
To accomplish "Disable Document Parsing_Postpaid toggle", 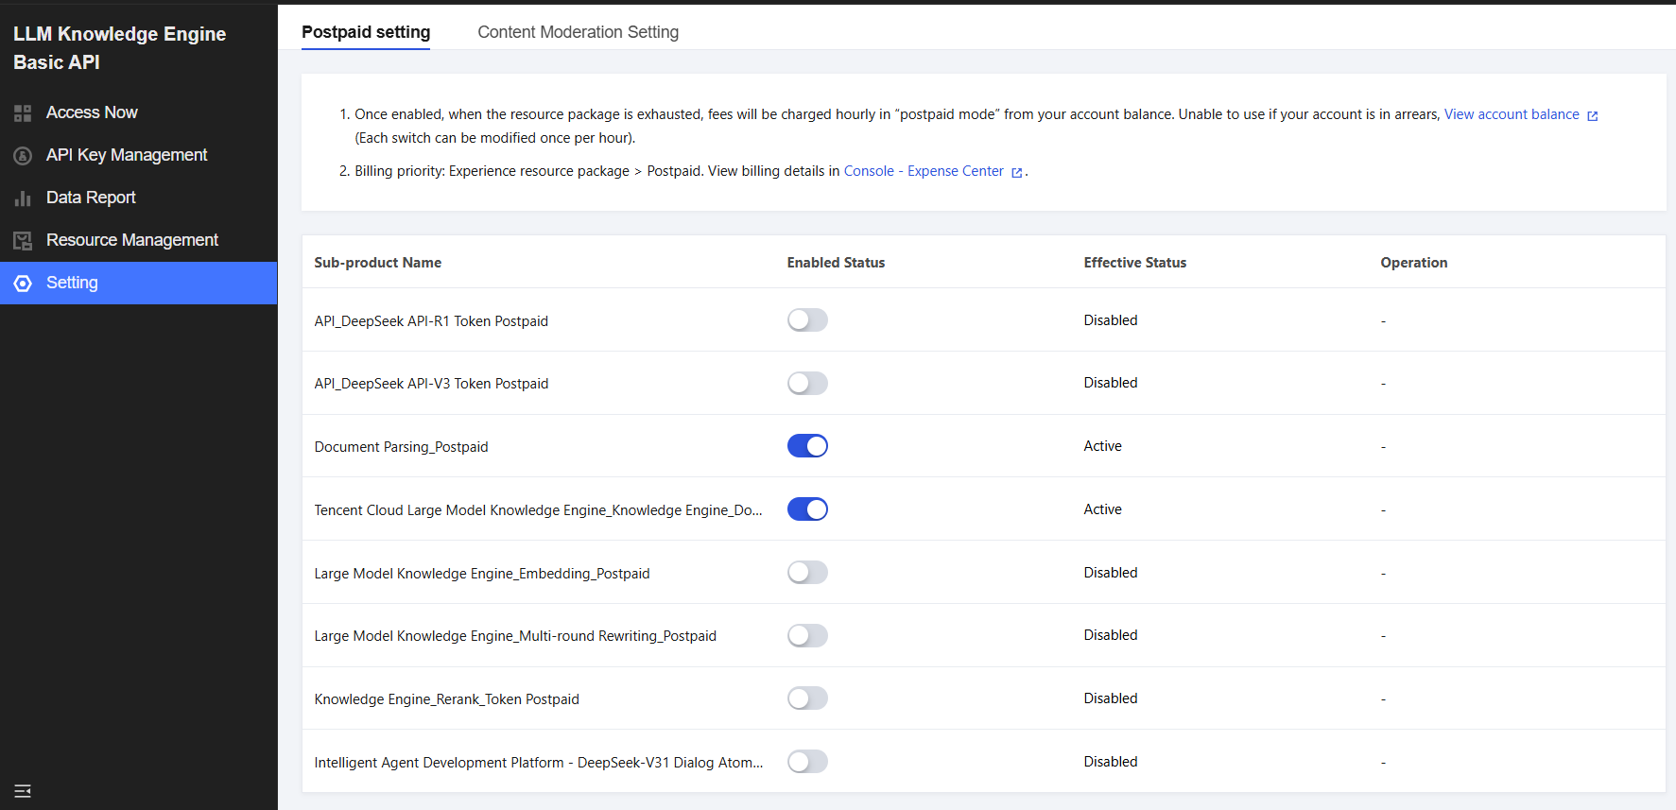I will pos(807,446).
